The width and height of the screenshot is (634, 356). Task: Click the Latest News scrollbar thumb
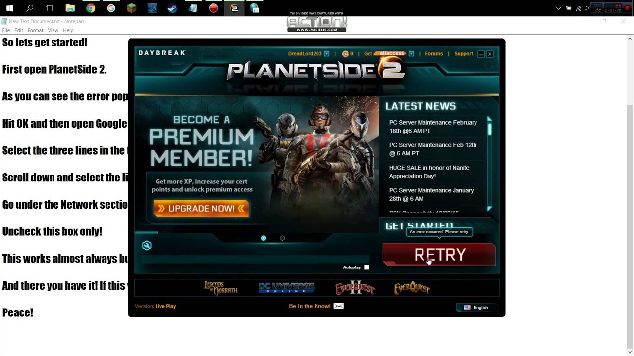490,129
